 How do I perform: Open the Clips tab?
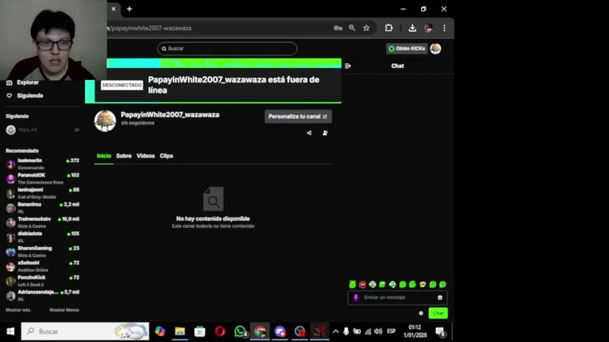(x=167, y=156)
